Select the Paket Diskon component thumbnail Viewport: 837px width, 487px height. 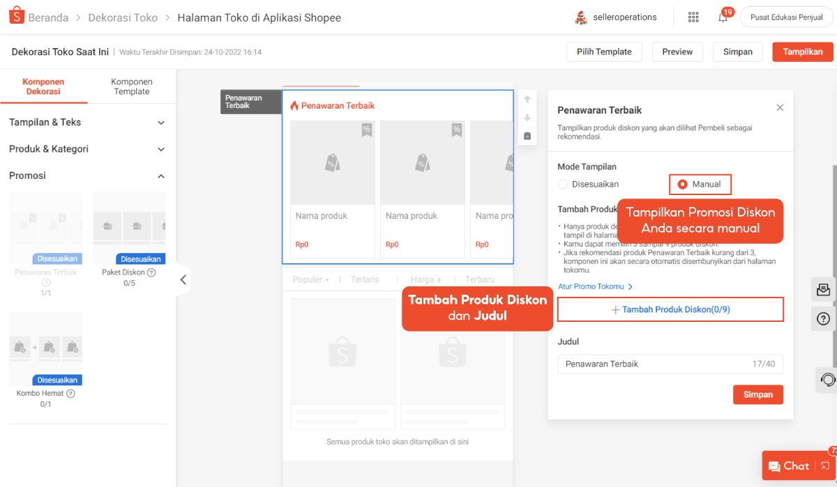129,228
